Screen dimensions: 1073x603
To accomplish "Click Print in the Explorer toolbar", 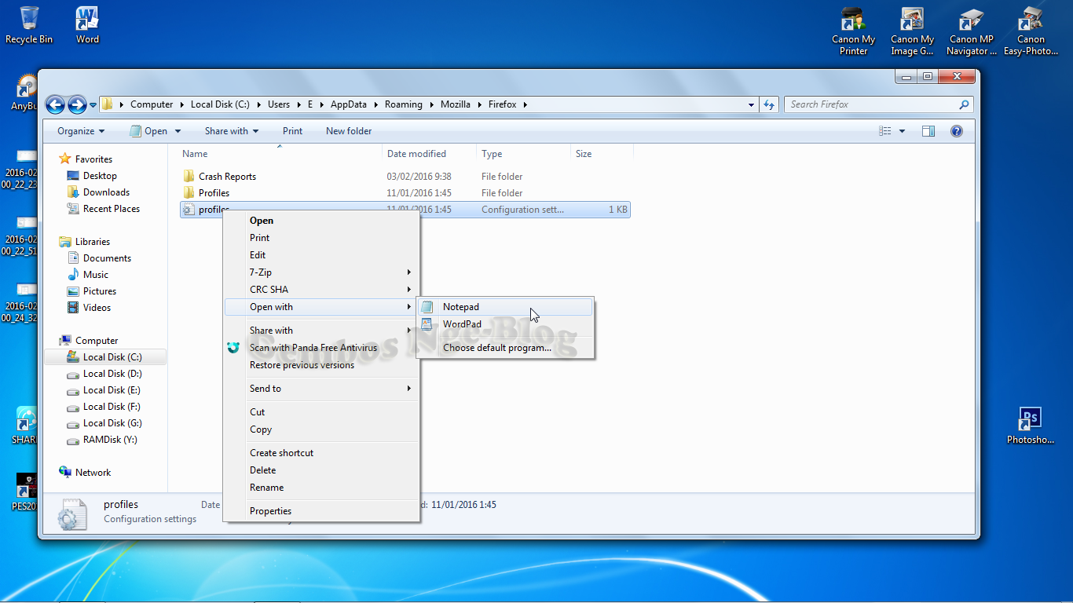I will point(293,131).
